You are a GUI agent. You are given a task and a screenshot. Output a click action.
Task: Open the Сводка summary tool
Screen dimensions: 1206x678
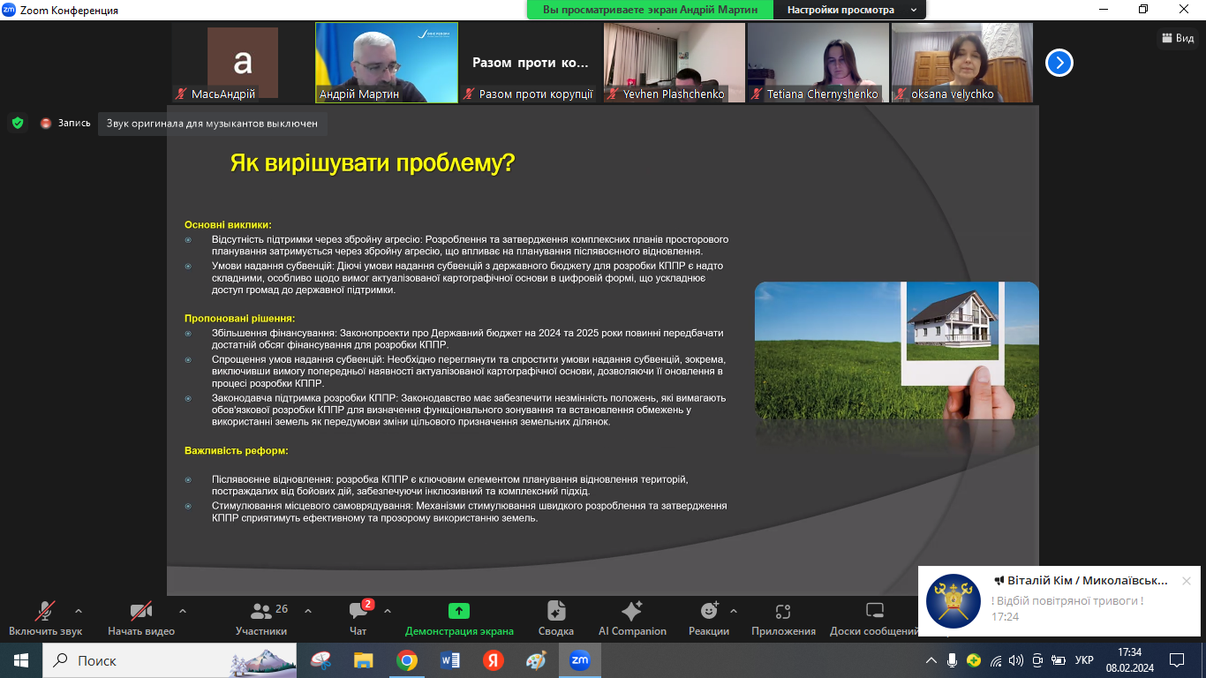pyautogui.click(x=556, y=618)
